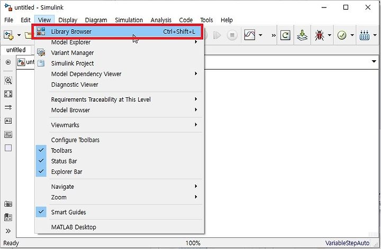The image size is (381, 249).
Task: Open the Code menu
Action: click(x=186, y=20)
